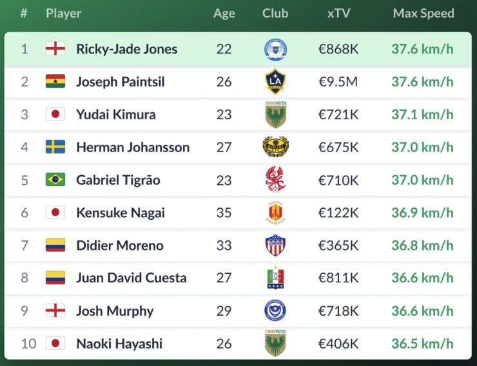Open Ricky-Jade Jones player name link
The height and width of the screenshot is (366, 477).
coord(126,49)
